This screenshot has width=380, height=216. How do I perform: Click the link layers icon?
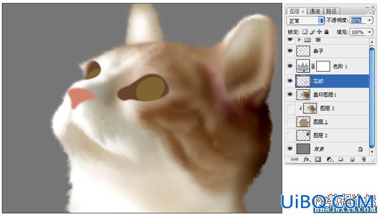(x=295, y=159)
